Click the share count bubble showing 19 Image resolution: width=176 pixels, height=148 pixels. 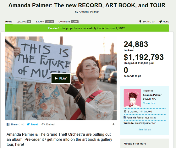click(x=21, y=124)
